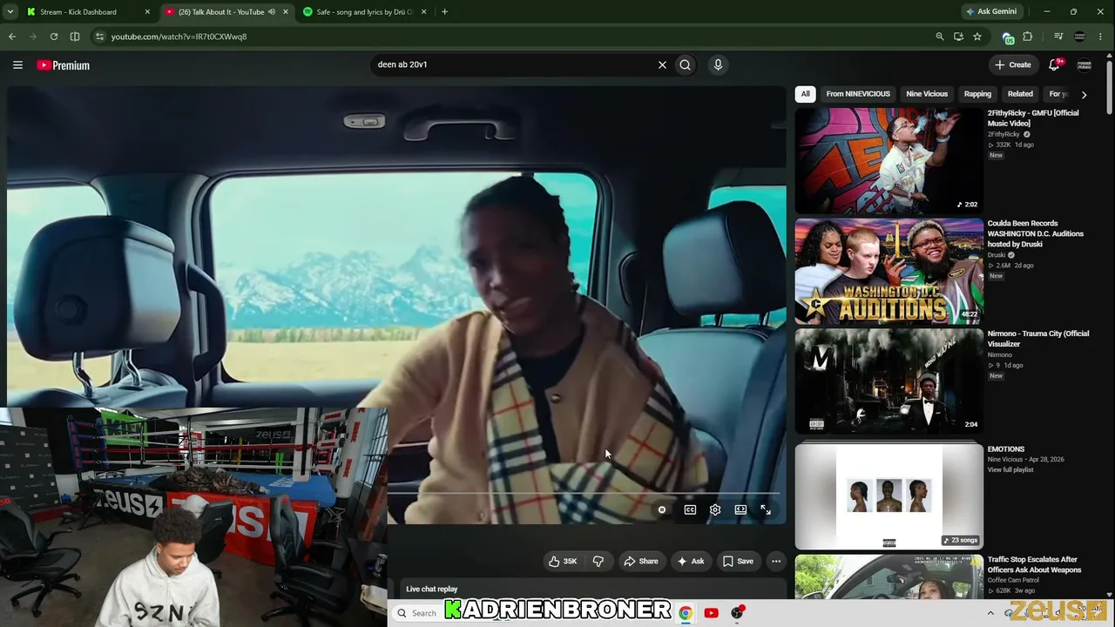Screen dimensions: 1115x627
Task: Open the YouTube guide hamburger menu
Action: pos(17,64)
